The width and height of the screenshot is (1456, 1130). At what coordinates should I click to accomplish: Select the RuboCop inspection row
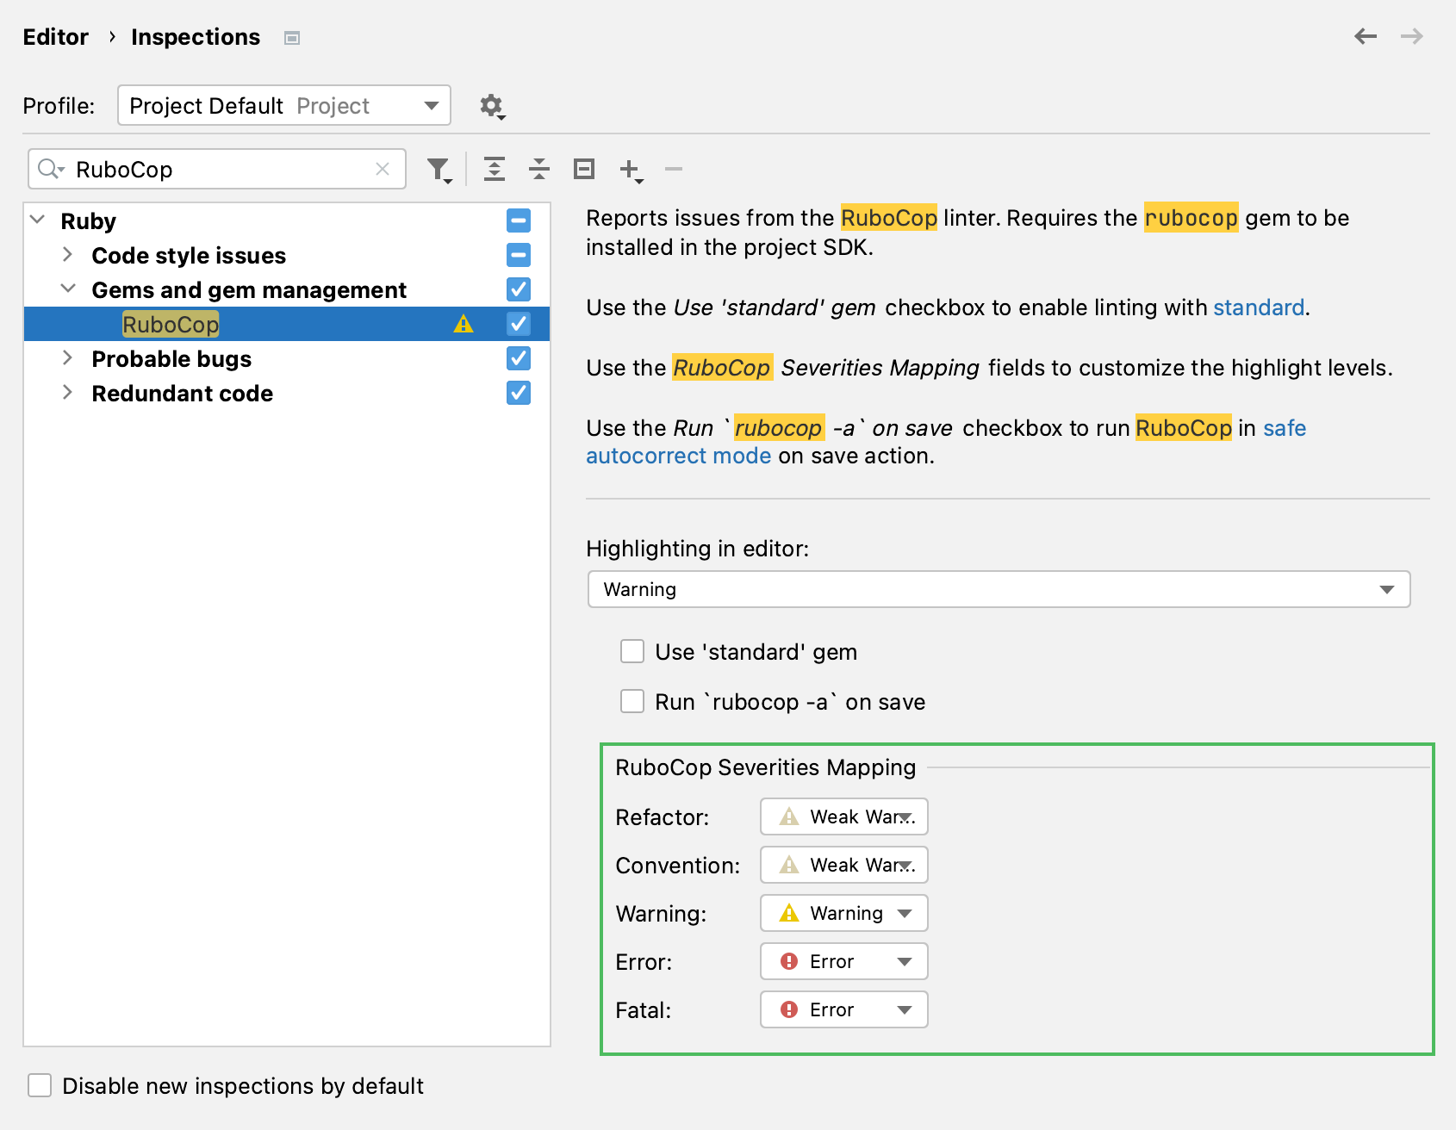tap(287, 324)
